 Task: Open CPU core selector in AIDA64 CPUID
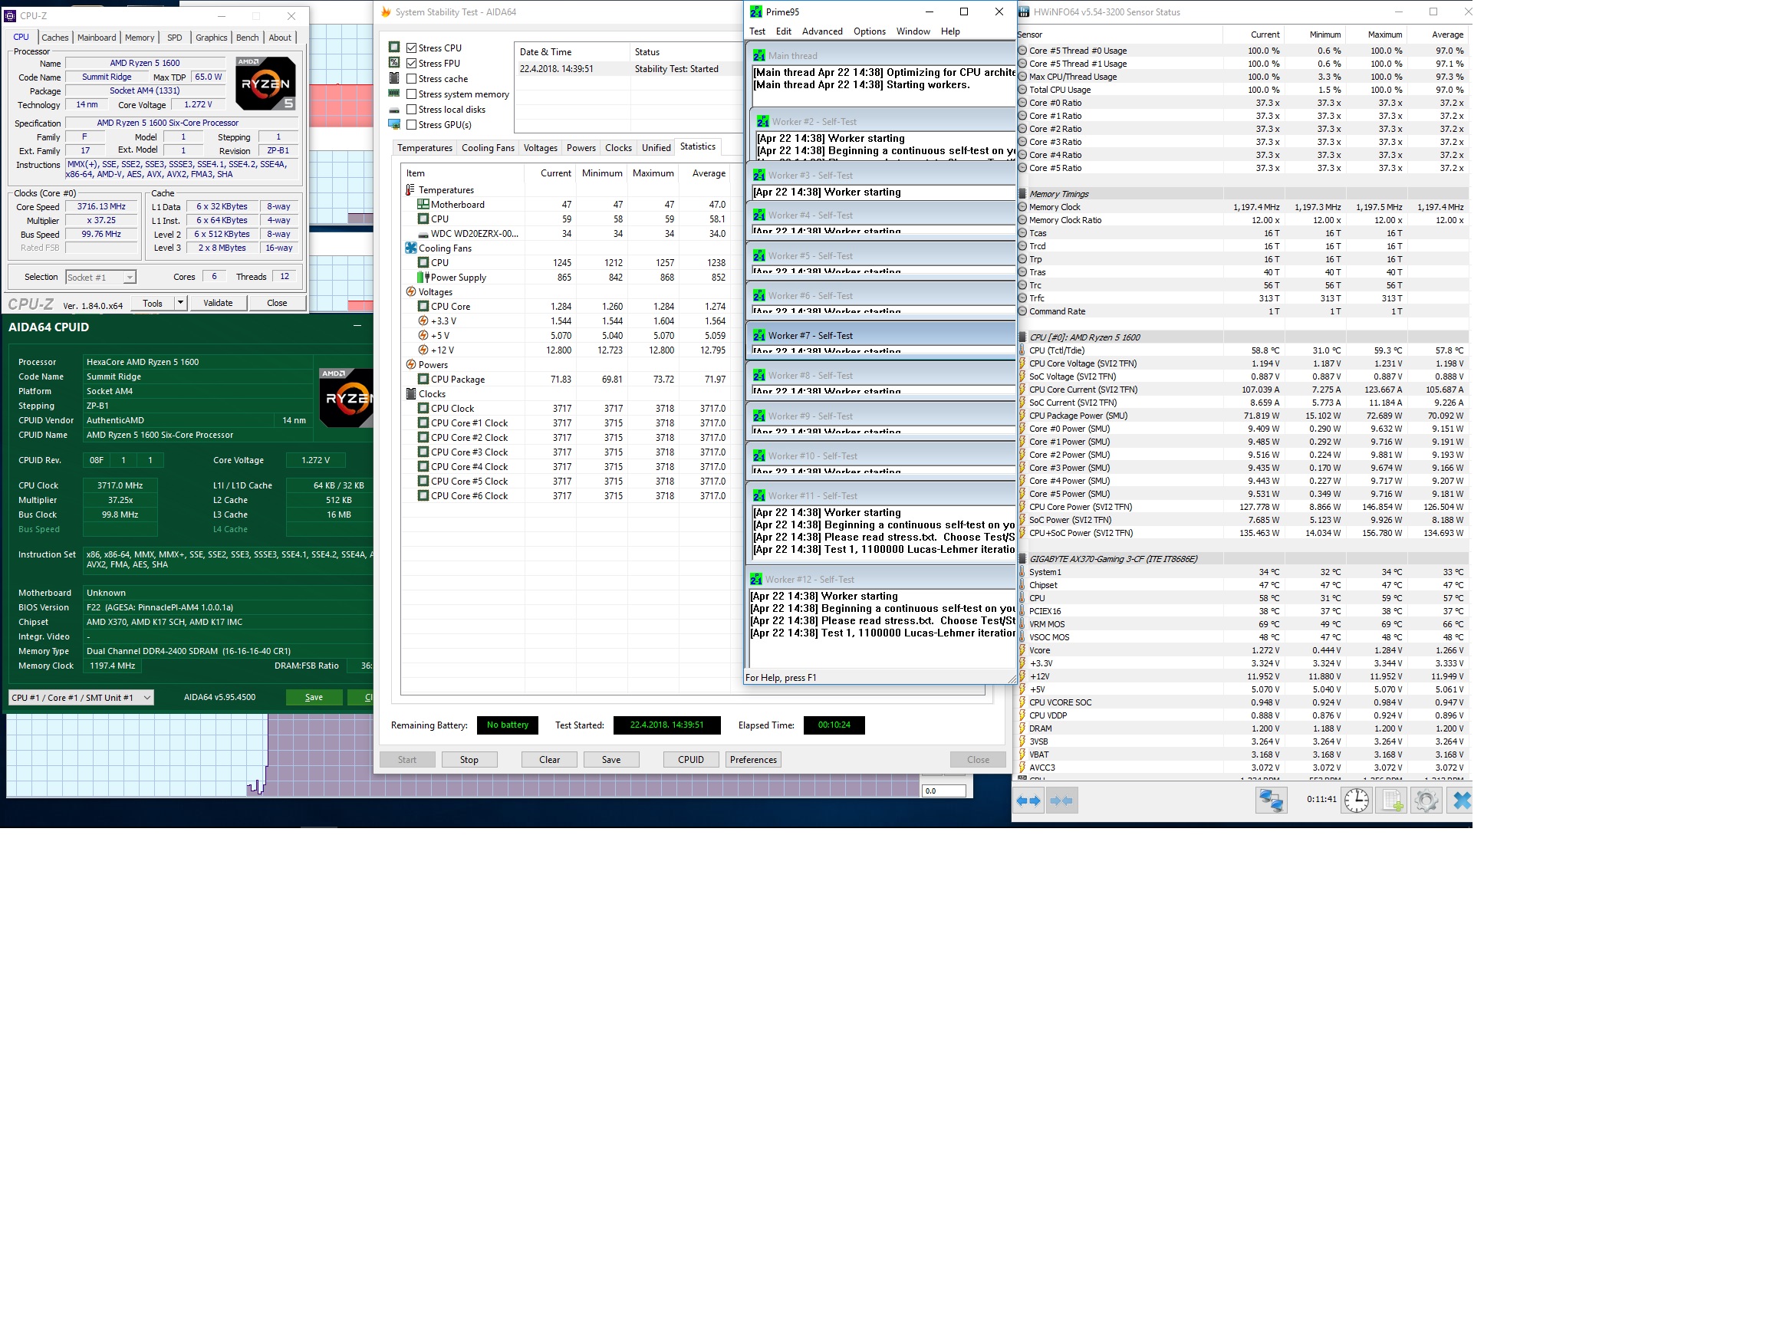81,697
